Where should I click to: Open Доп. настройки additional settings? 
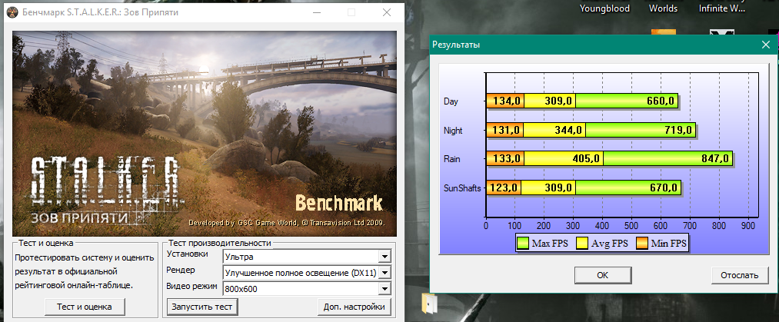[x=355, y=307]
